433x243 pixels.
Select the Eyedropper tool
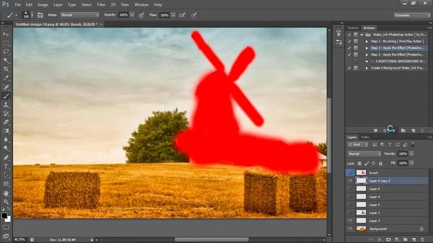click(6, 78)
